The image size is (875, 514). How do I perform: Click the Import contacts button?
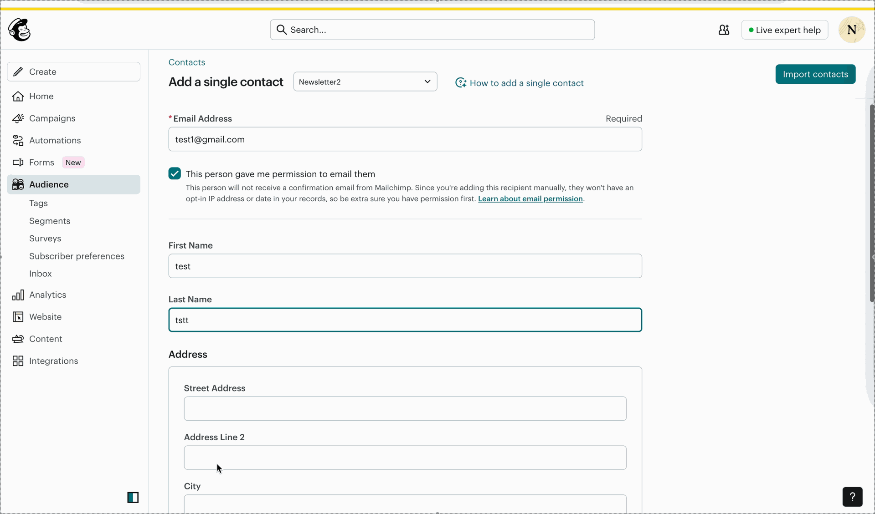tap(815, 74)
